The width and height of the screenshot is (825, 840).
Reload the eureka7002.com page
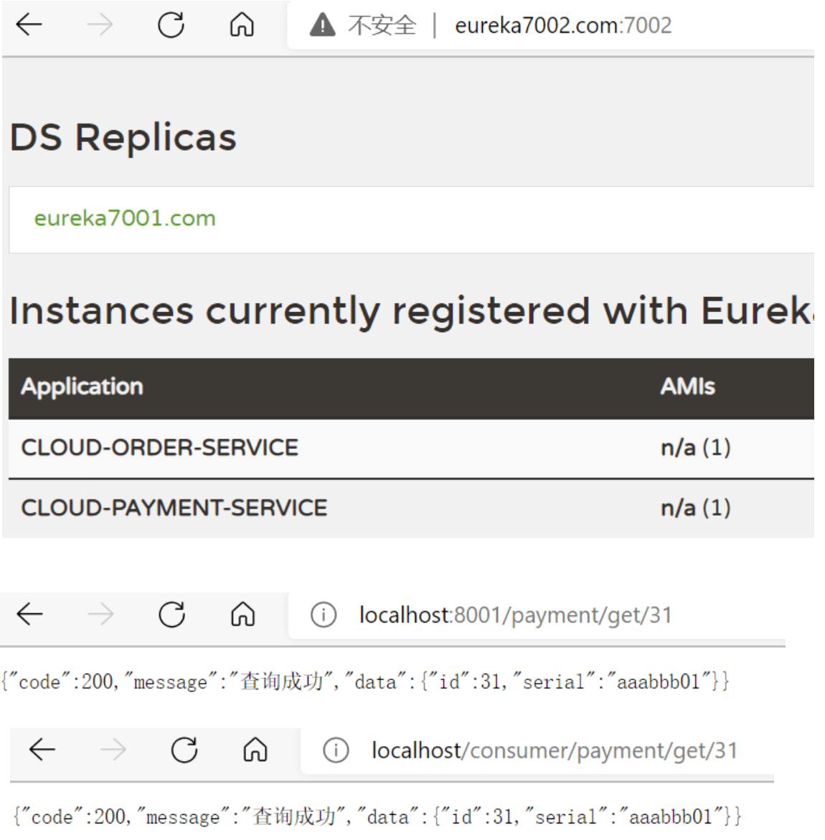coord(171,24)
